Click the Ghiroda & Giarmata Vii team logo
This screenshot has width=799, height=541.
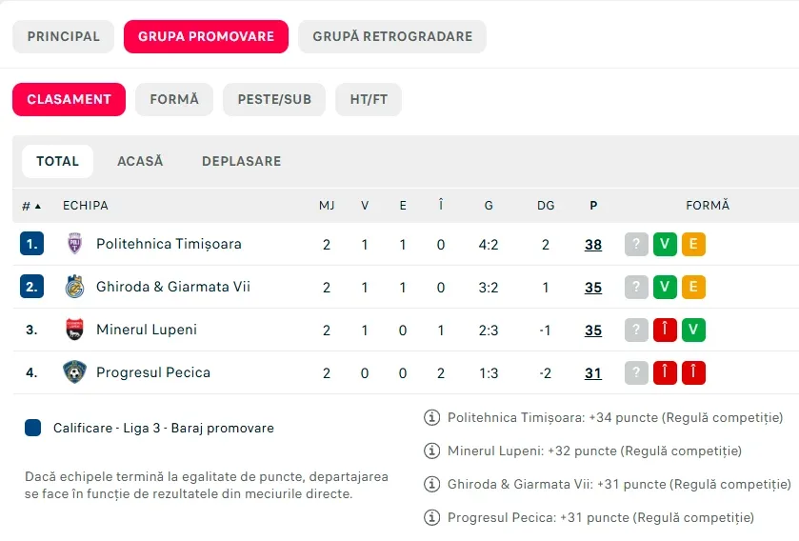point(74,287)
